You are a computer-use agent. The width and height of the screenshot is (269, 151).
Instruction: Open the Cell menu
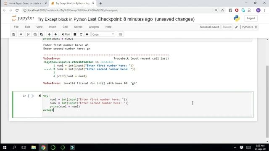tap(65, 27)
